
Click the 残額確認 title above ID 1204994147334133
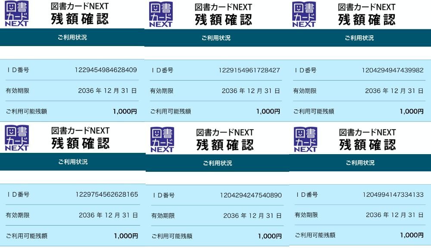pos(368,145)
